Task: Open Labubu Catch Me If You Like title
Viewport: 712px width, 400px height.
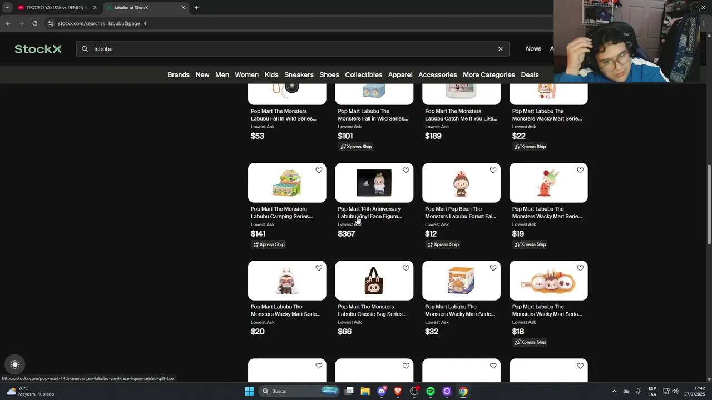Action: (x=461, y=115)
